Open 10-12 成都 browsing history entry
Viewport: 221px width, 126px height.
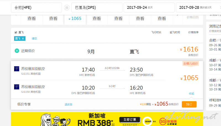click(x=215, y=85)
